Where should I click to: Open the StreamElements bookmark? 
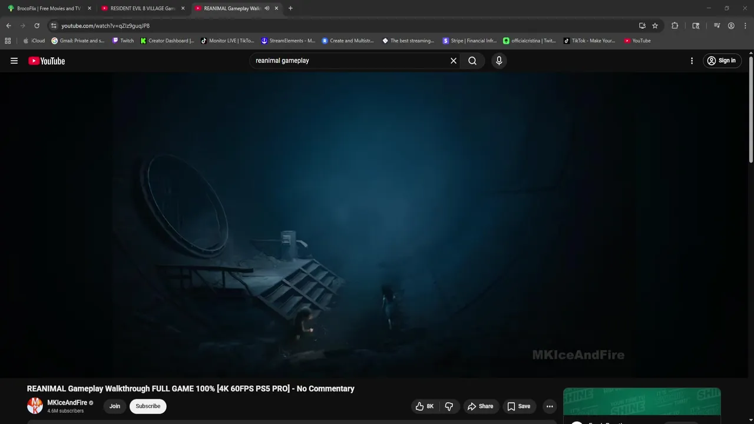(x=288, y=41)
